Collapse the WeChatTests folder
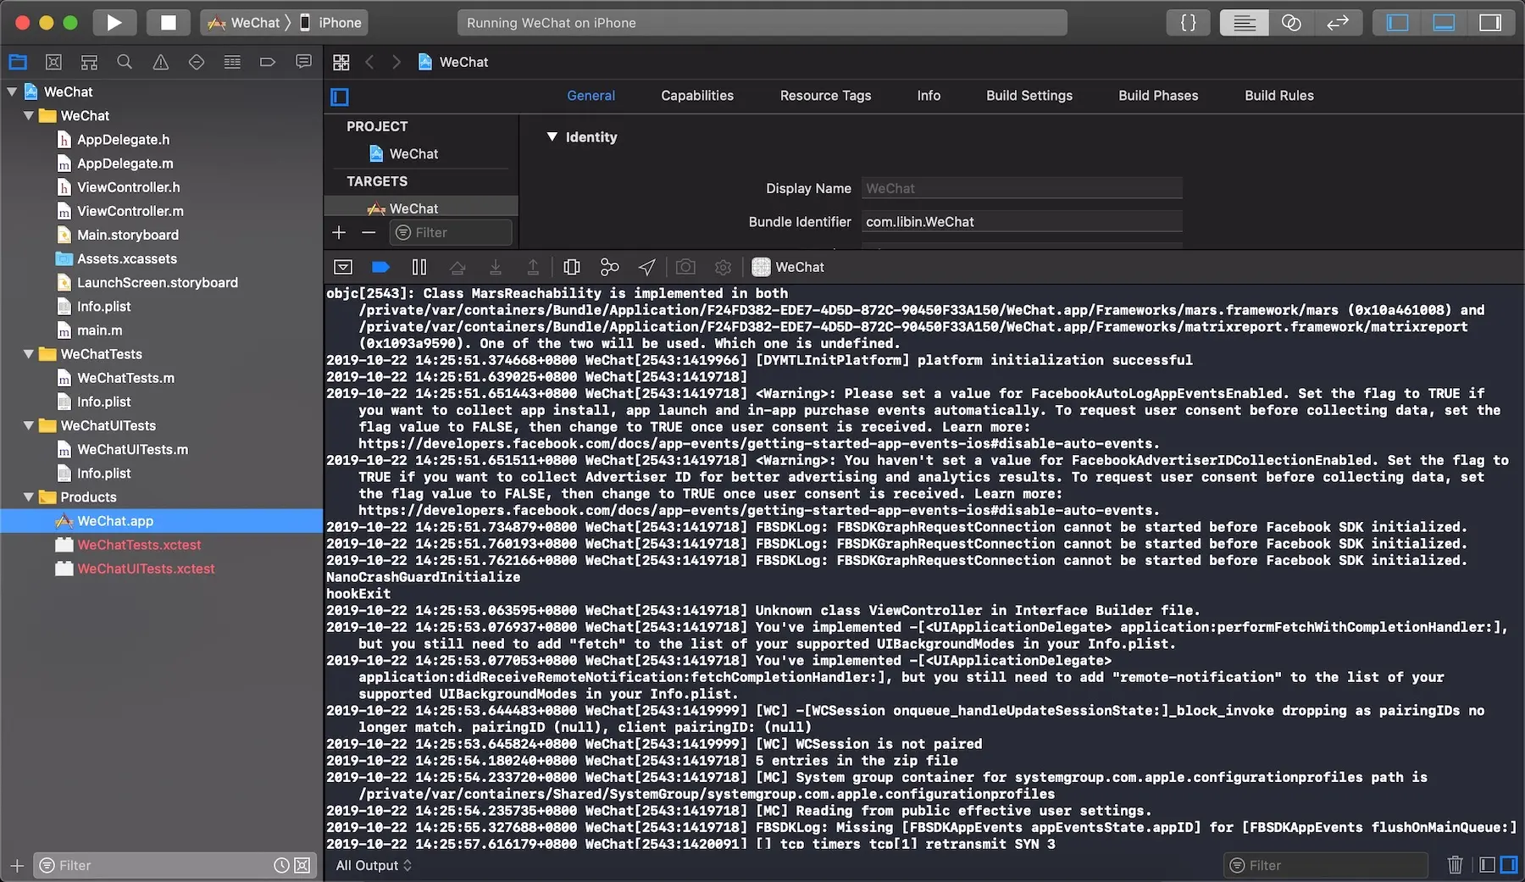Image resolution: width=1525 pixels, height=882 pixels. (x=29, y=354)
